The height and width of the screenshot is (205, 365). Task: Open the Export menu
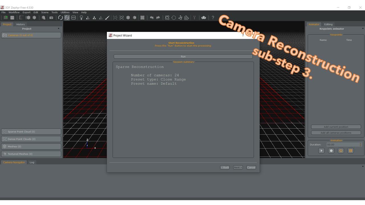[27, 12]
